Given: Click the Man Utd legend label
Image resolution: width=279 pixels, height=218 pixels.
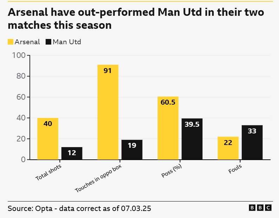Looking at the screenshot, I should tap(67, 42).
